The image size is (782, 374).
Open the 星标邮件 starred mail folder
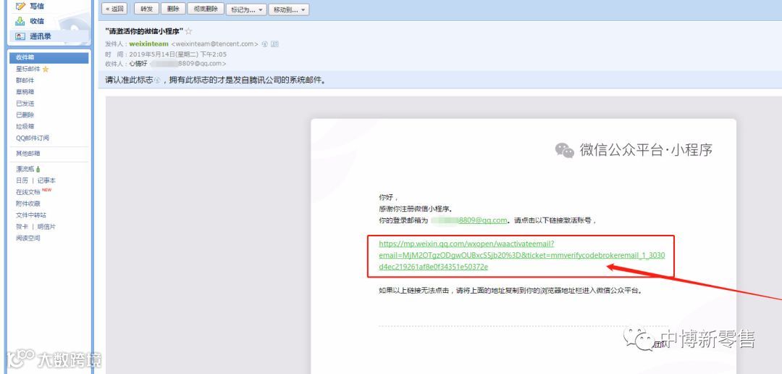click(x=28, y=69)
